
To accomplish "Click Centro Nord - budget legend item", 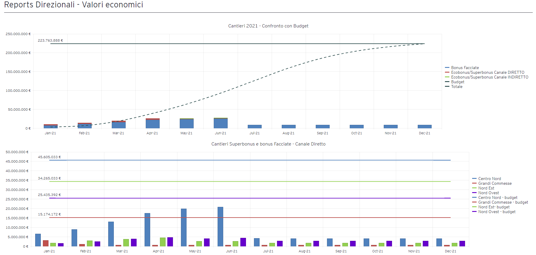I will [x=498, y=197].
